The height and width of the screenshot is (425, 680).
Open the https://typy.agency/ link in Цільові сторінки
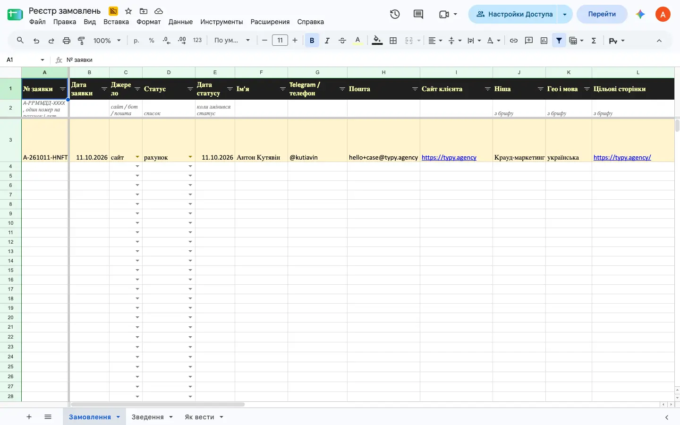[x=622, y=157]
